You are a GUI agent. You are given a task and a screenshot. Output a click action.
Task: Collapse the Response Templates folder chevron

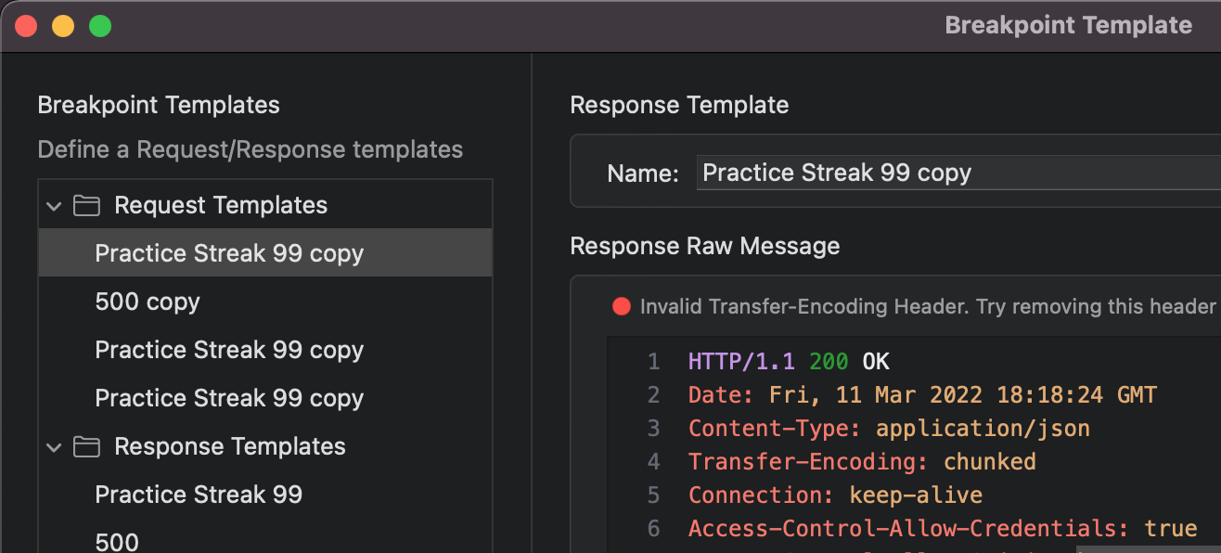pyautogui.click(x=55, y=446)
